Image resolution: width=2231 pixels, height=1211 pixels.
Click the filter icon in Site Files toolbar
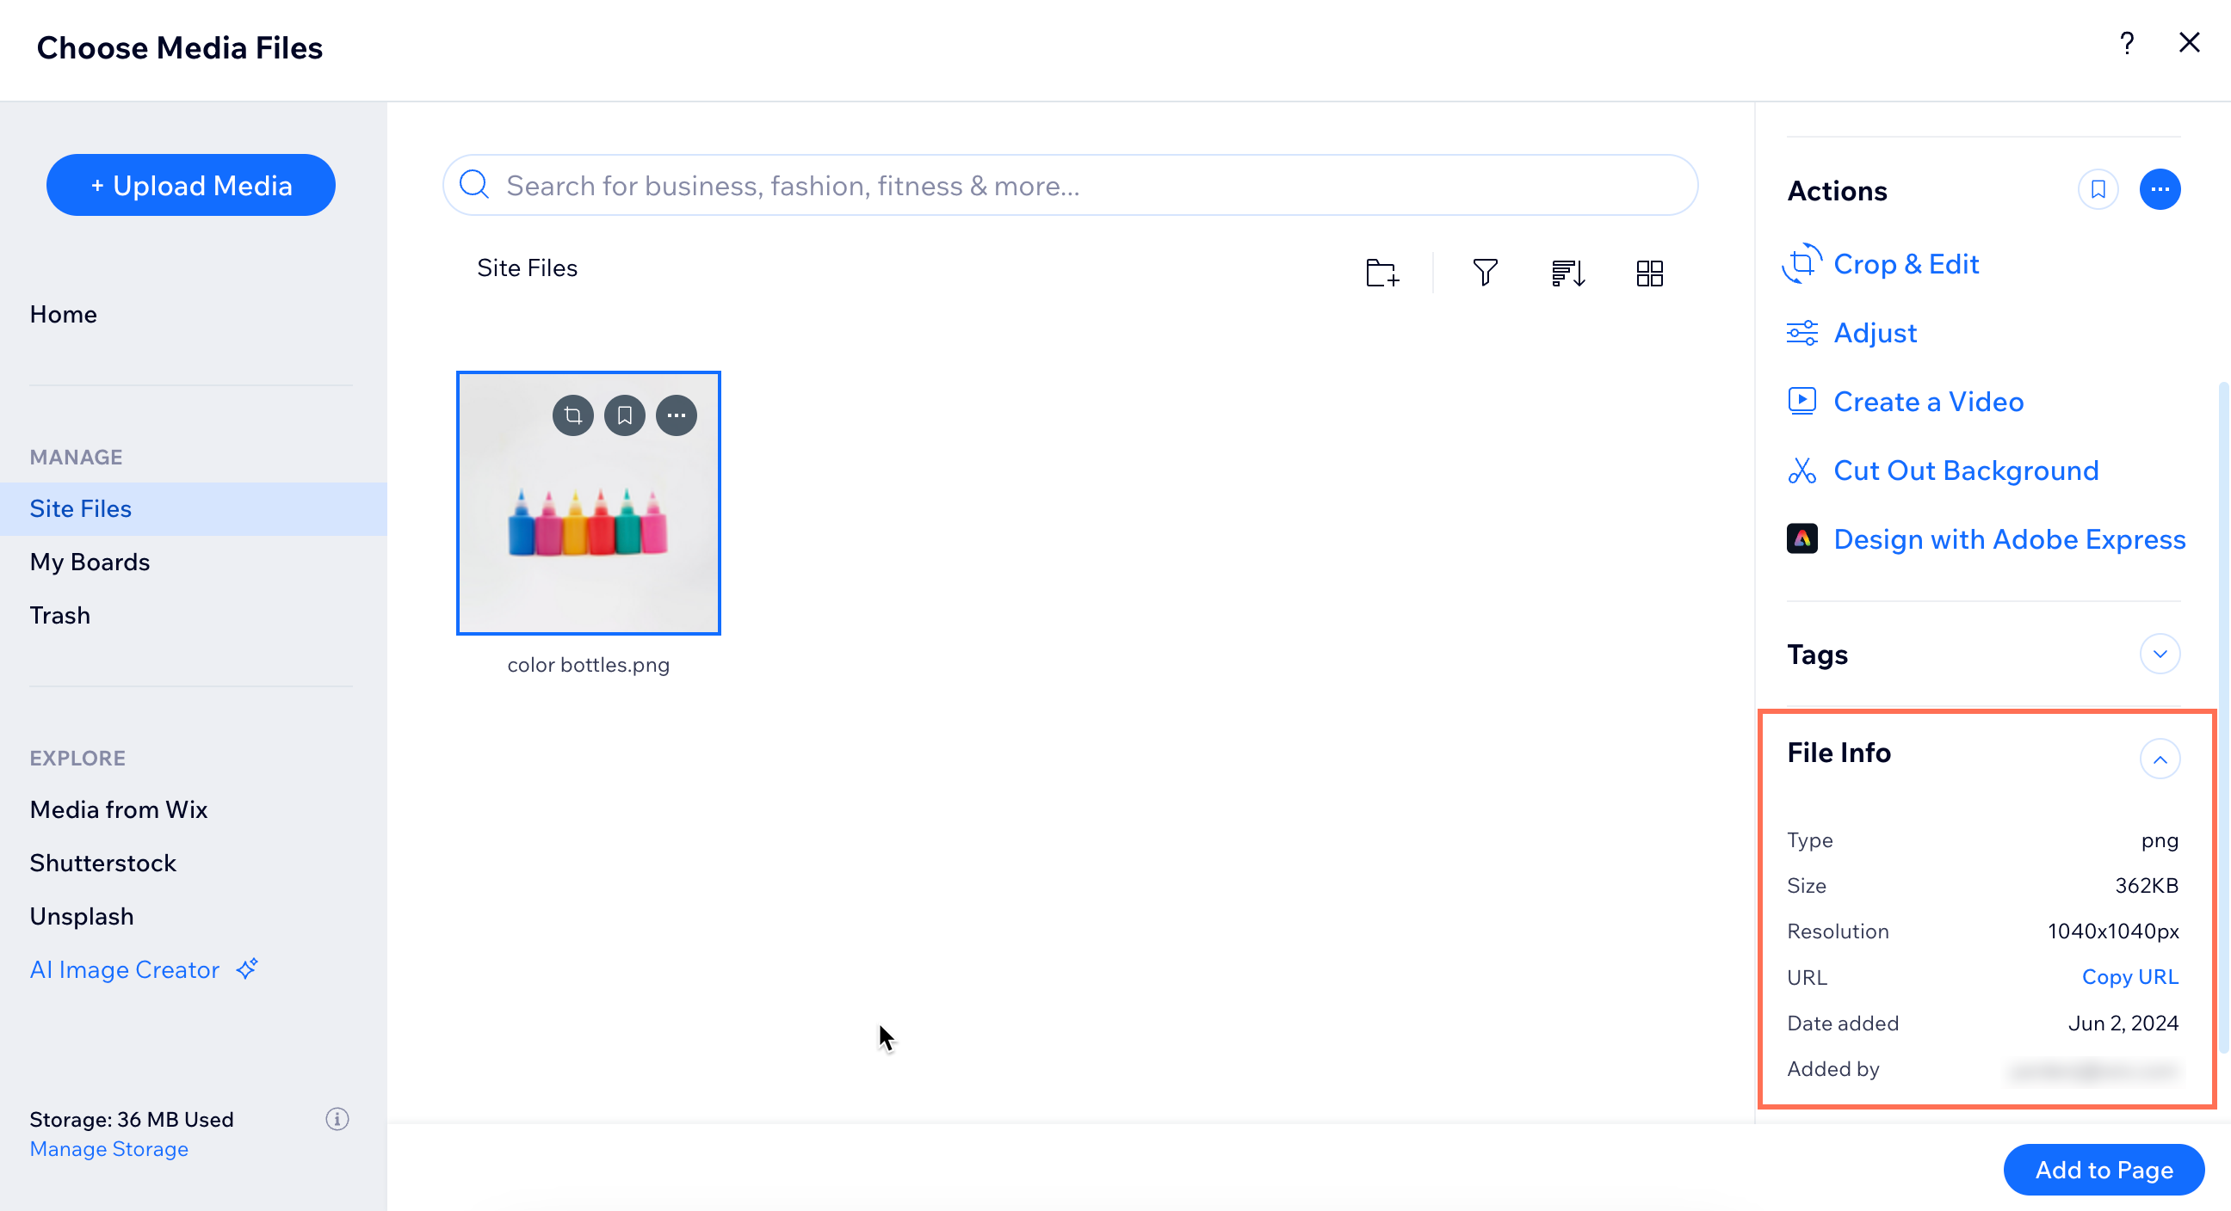[x=1483, y=273]
